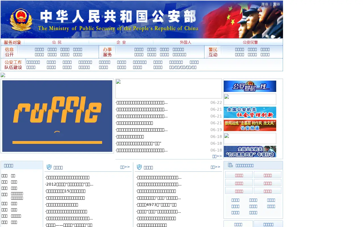Open the headline starting with 2012
Viewport: 363px width, 227px height.
click(69, 184)
